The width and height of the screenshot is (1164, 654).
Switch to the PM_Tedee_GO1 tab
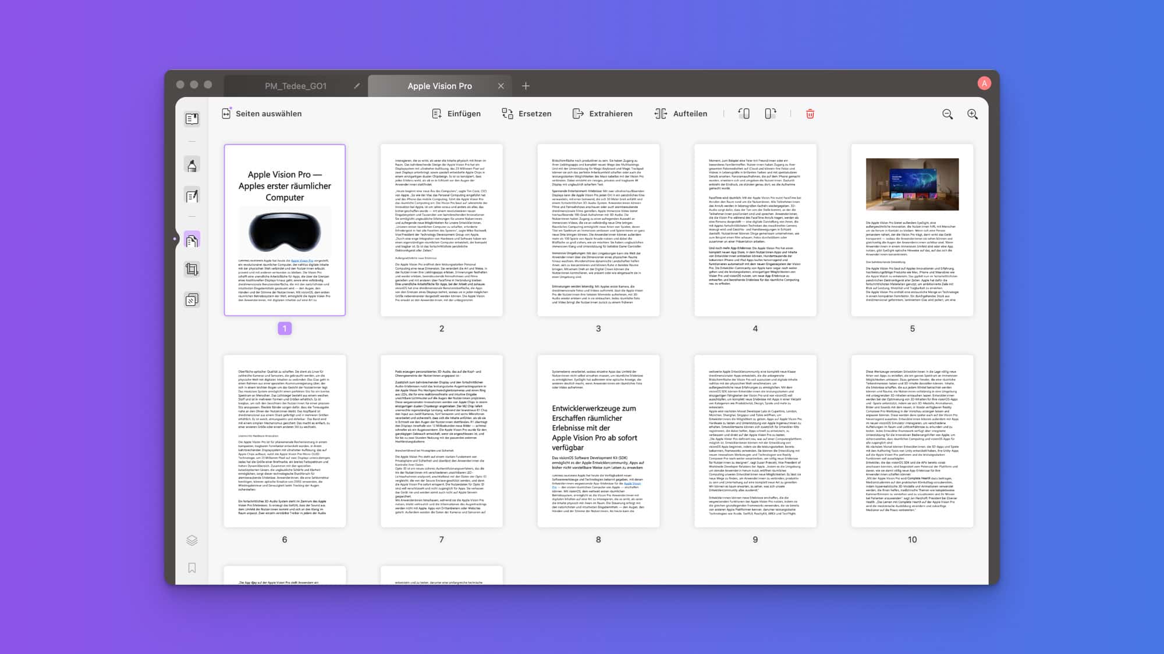(x=296, y=86)
